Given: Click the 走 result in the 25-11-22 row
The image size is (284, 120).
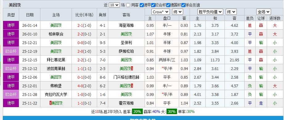Looking at the screenshot, I should pos(261,103).
